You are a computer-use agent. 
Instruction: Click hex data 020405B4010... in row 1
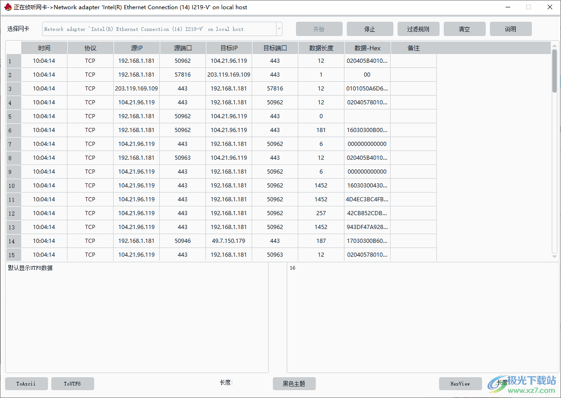pos(368,61)
